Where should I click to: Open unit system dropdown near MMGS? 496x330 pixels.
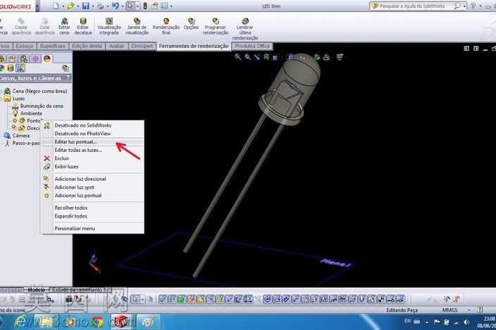[469, 310]
